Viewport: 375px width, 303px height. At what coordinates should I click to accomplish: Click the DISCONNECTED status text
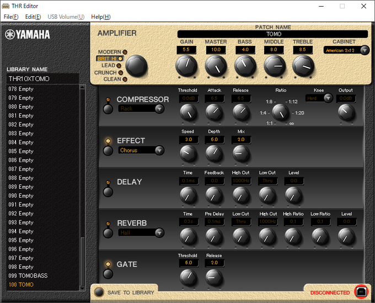330,293
